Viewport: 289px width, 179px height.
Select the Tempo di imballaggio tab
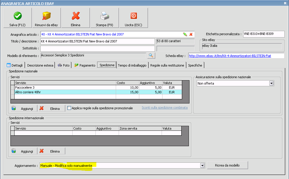click(x=132, y=65)
